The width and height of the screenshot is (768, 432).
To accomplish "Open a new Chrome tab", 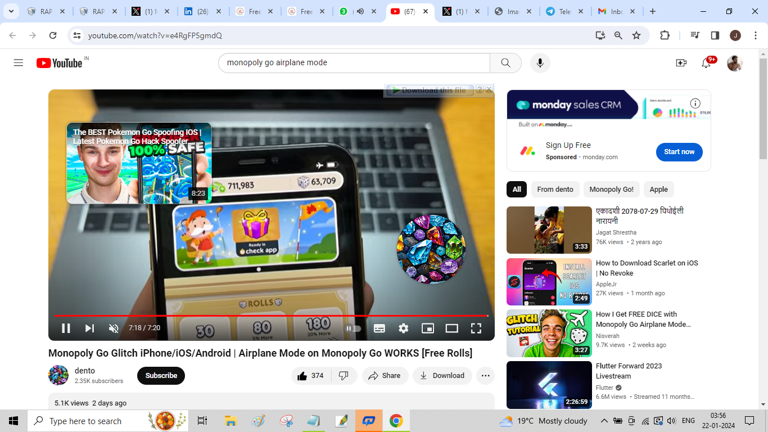I will [x=653, y=11].
